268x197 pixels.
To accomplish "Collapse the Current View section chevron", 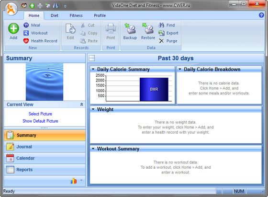I will 82,104.
